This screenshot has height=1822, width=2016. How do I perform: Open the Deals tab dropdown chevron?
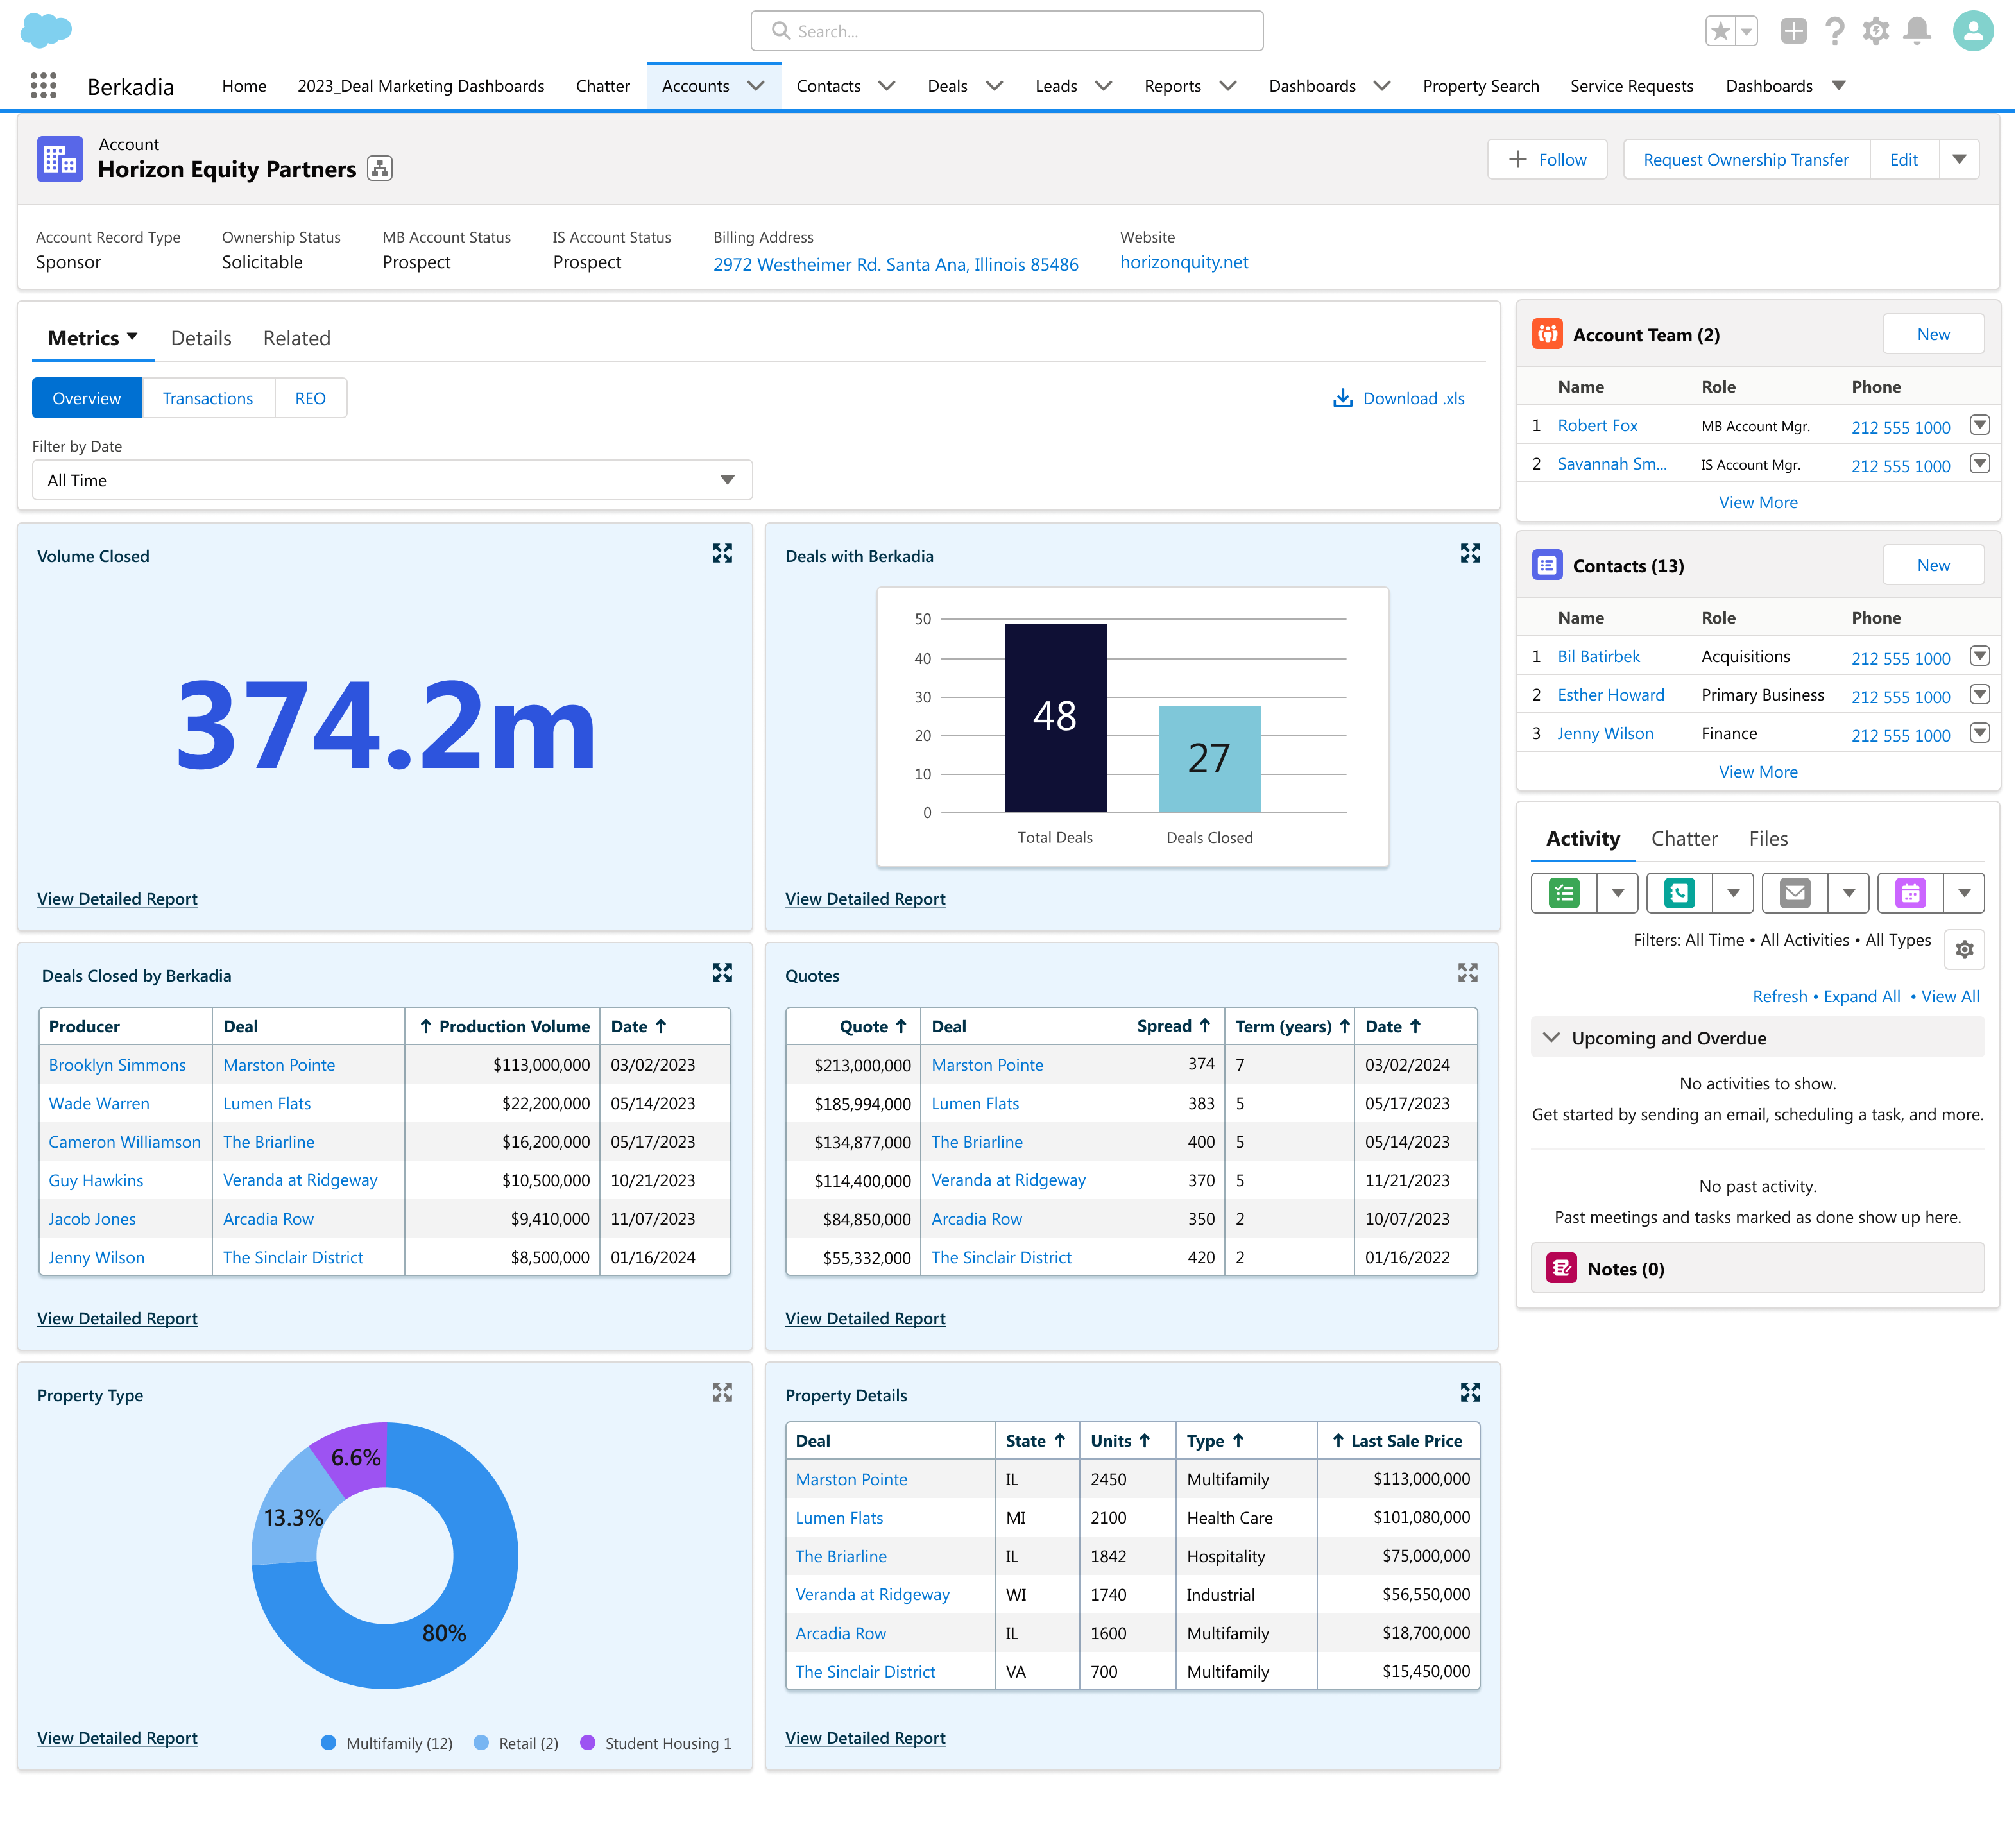994,86
